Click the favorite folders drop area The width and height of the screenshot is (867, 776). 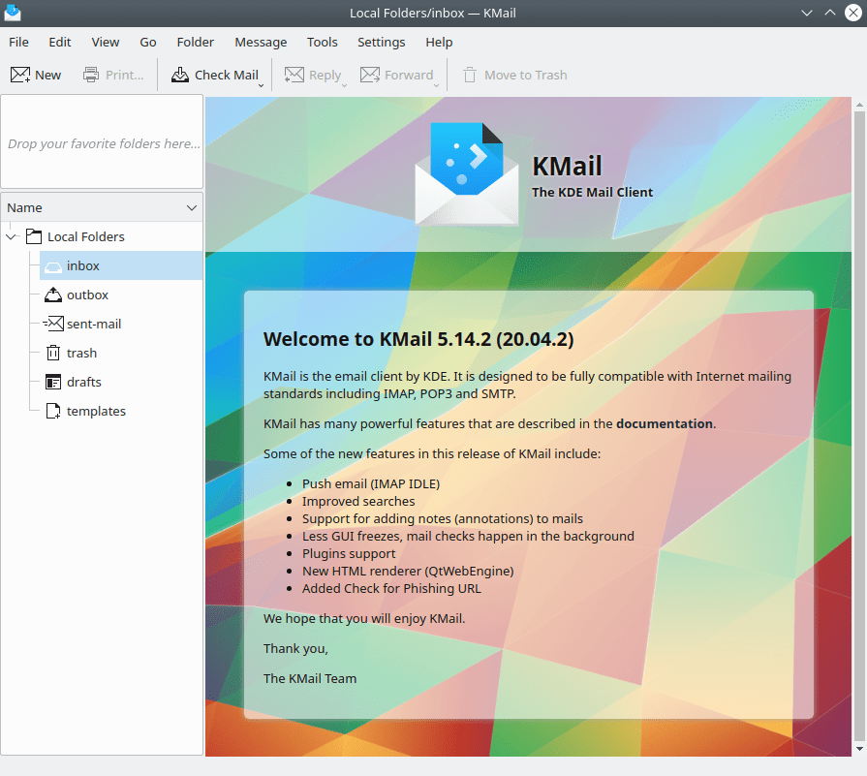click(x=102, y=142)
